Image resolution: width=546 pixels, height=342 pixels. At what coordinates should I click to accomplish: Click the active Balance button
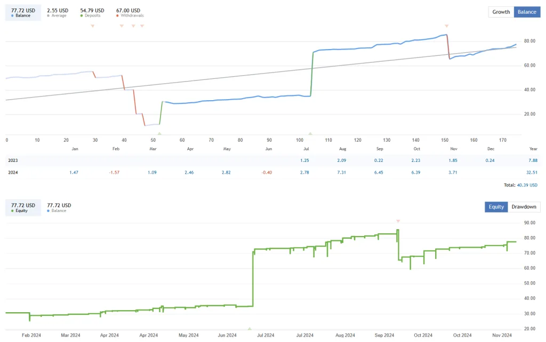(526, 12)
